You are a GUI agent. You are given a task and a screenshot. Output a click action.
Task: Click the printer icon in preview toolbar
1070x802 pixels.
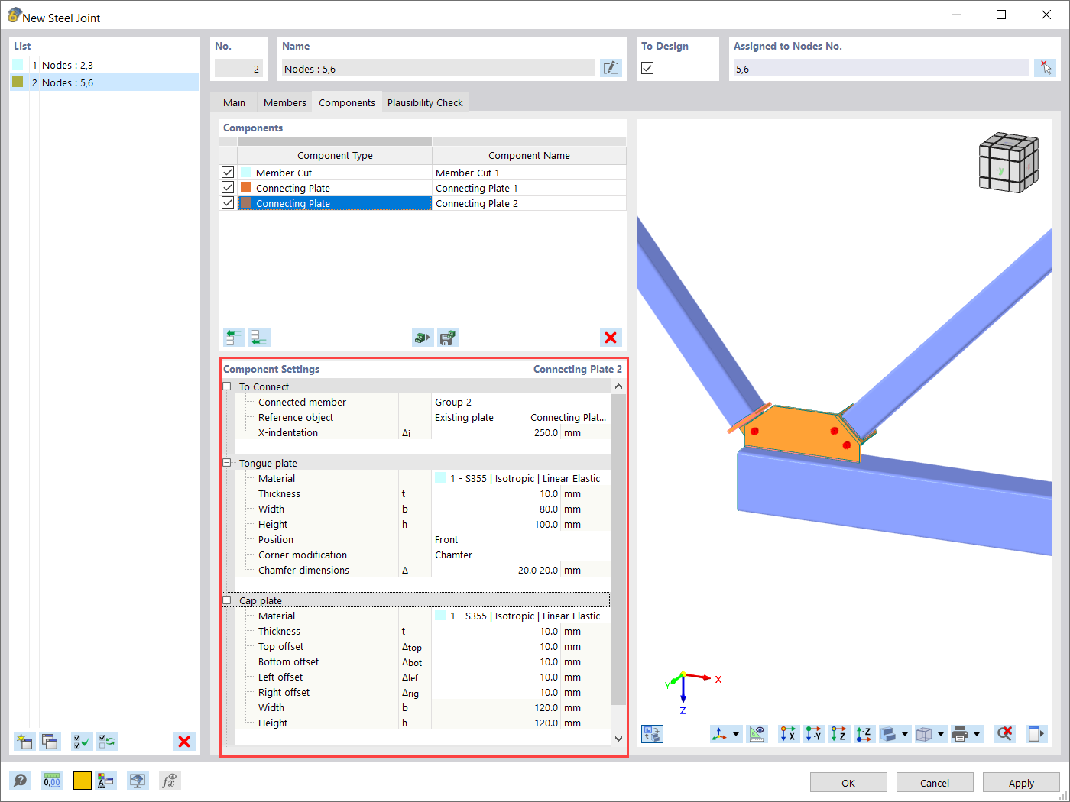pyautogui.click(x=960, y=734)
